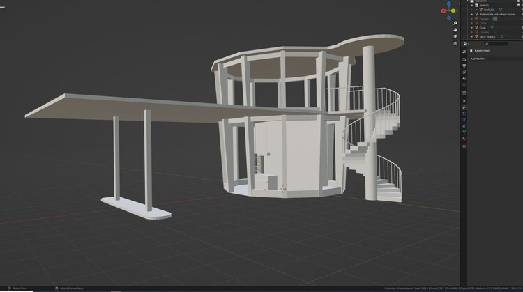Image resolution: width=523 pixels, height=292 pixels.
Task: Open the Render properties tab icon
Action: tap(464, 60)
